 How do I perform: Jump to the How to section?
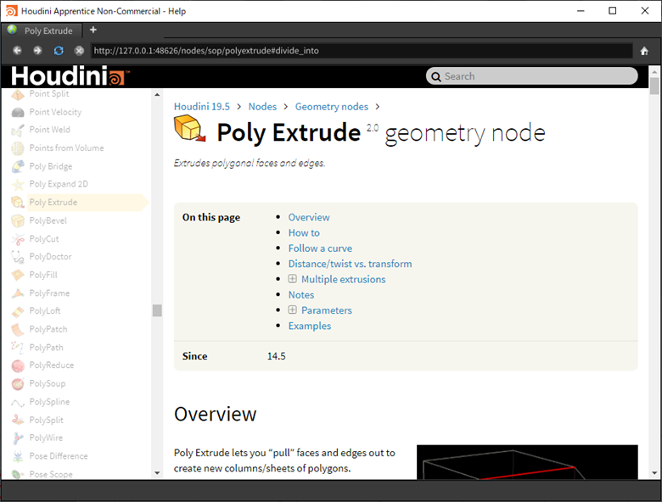click(x=304, y=233)
